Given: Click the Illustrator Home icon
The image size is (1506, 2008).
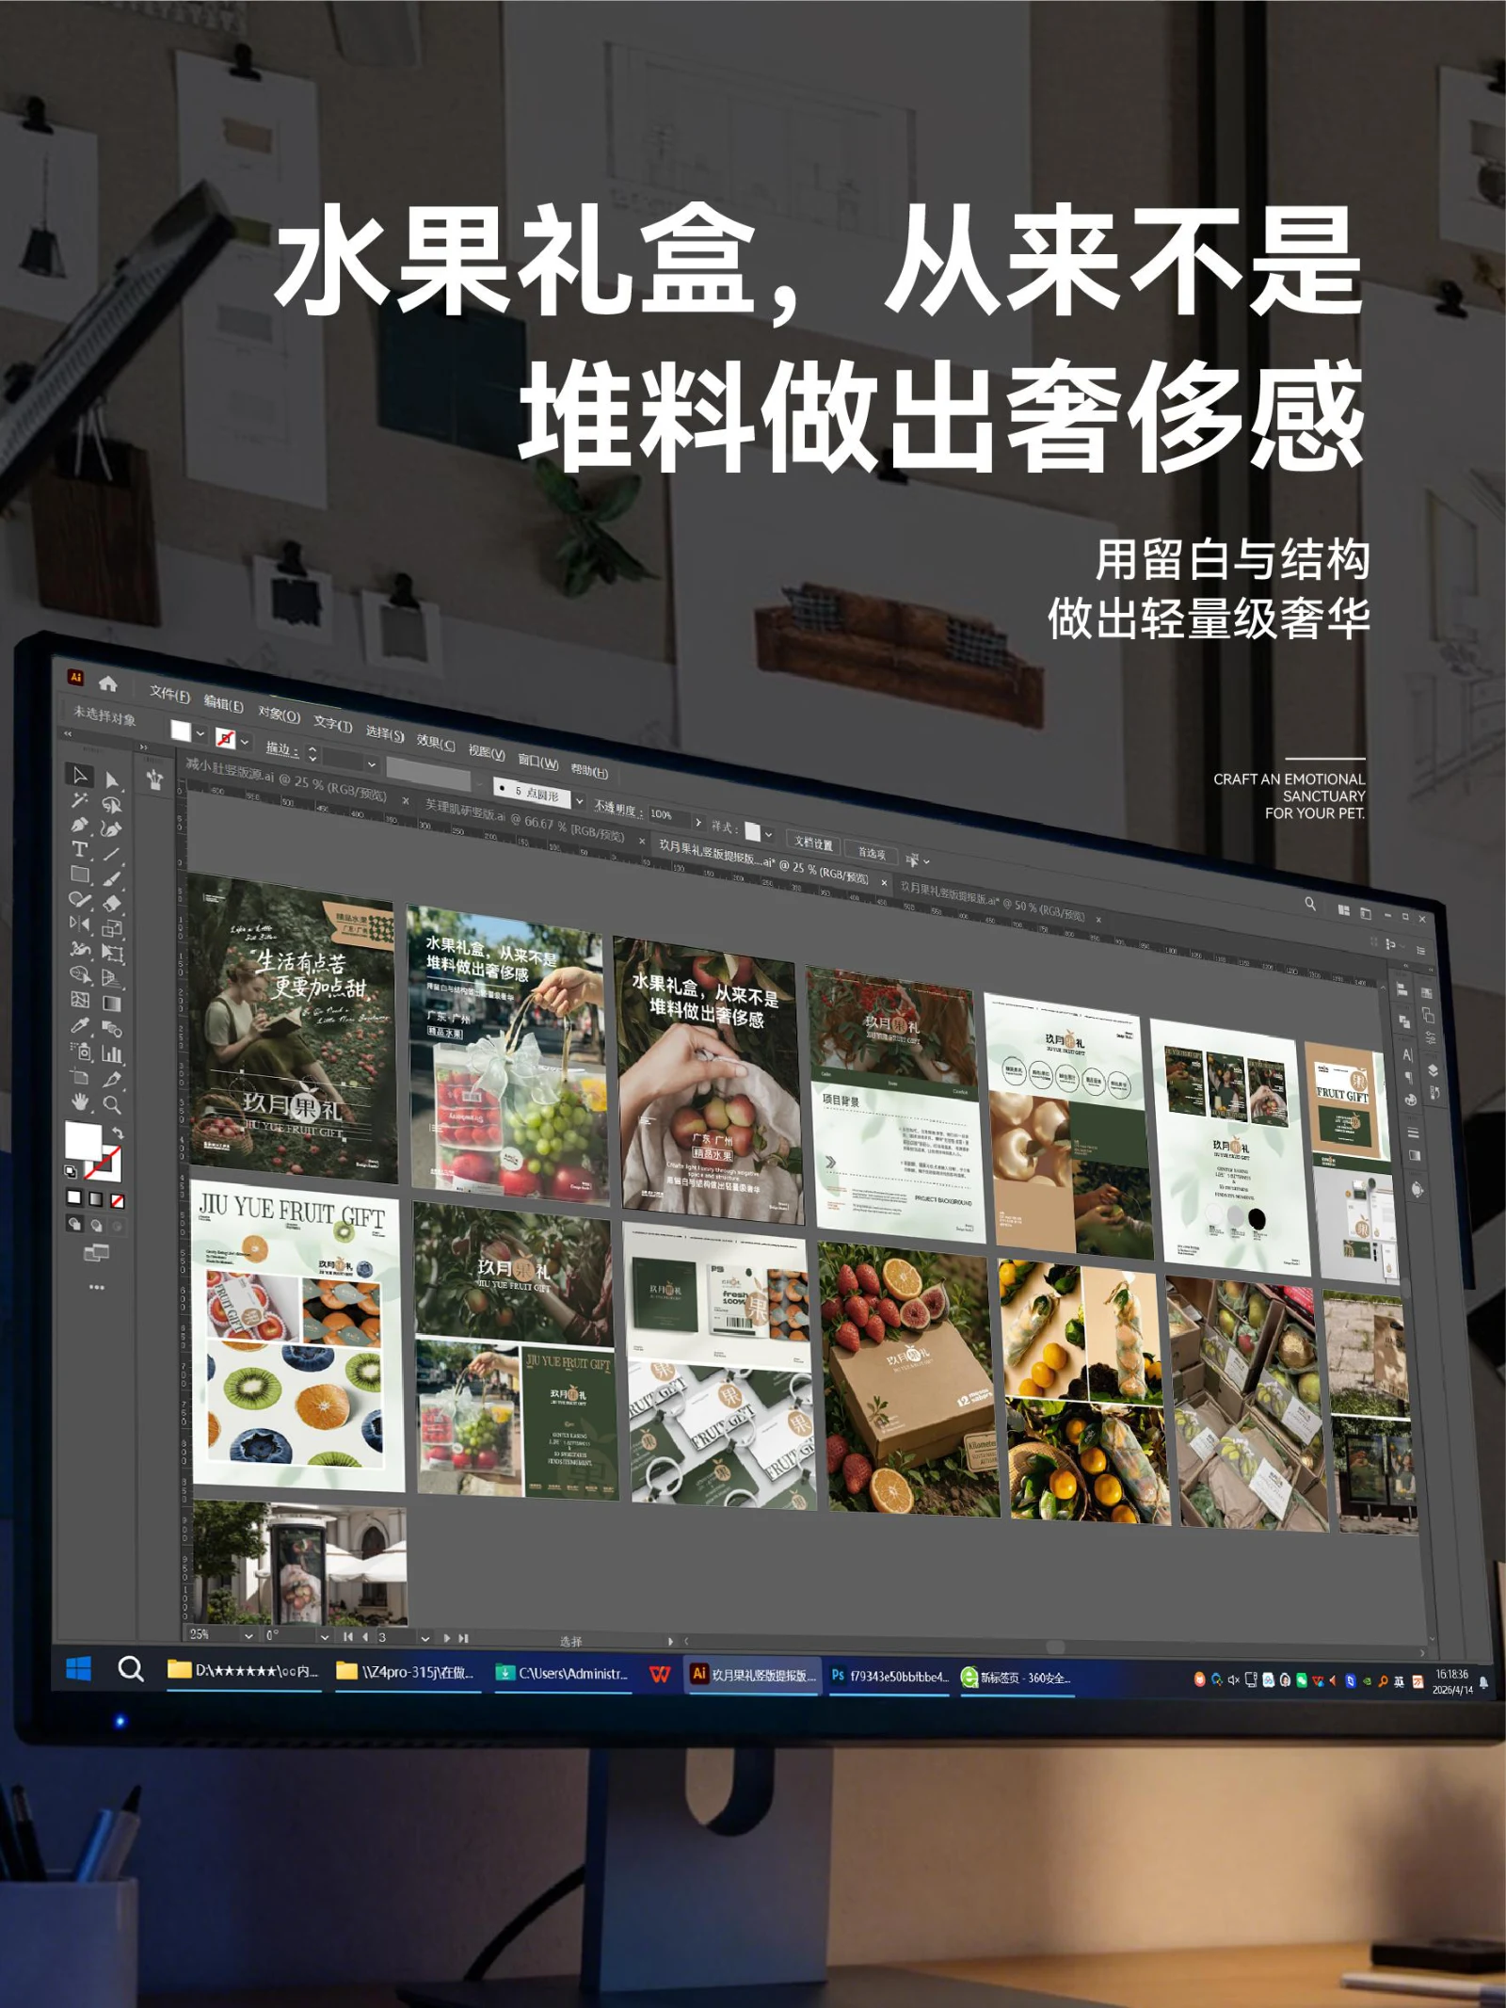Looking at the screenshot, I should (x=107, y=684).
